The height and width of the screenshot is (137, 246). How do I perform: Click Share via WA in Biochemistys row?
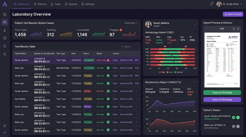point(126,68)
